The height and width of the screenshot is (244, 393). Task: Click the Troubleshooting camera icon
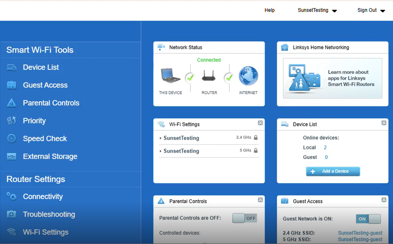[12, 214]
